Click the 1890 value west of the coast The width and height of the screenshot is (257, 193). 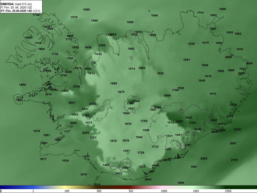point(22,85)
